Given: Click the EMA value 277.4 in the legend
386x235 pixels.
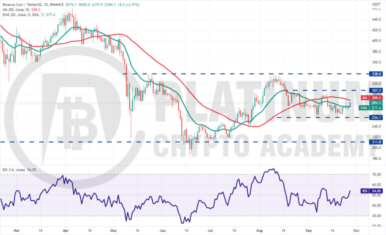Looking at the screenshot, I should point(51,15).
